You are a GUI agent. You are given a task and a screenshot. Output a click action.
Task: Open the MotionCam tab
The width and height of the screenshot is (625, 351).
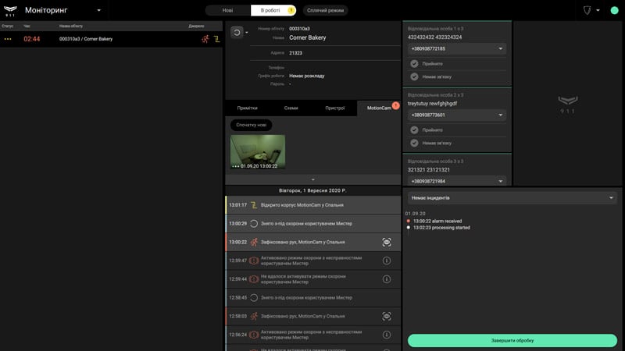[x=379, y=108]
